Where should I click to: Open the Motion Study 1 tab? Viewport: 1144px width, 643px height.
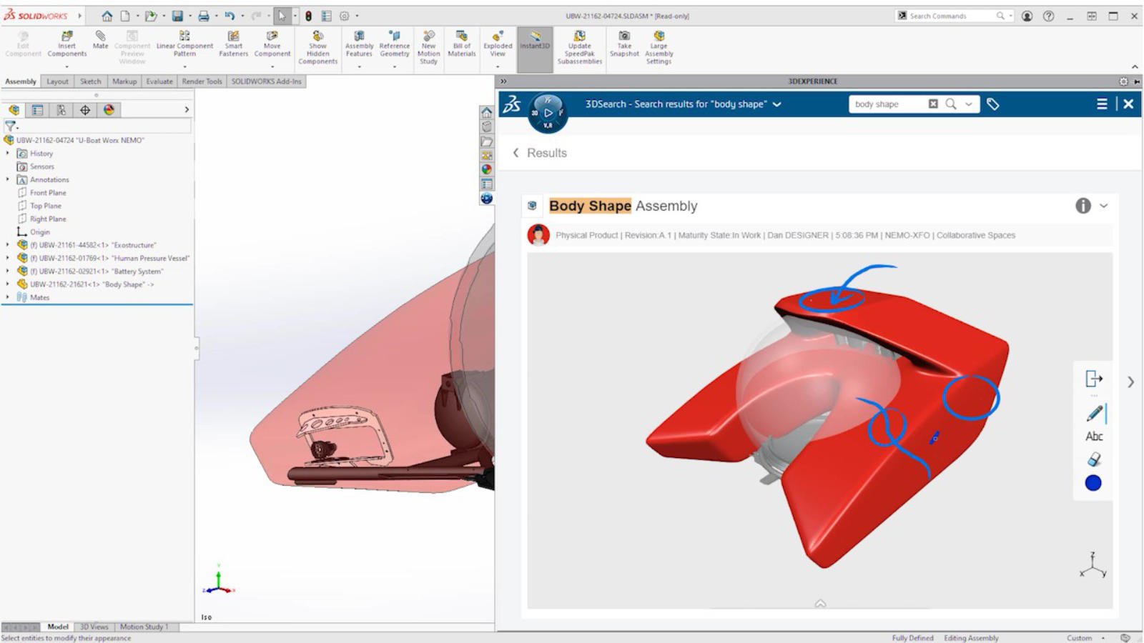144,627
